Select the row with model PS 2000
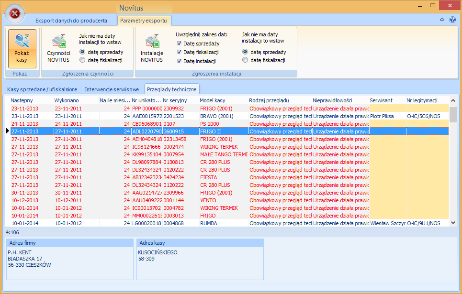Viewport: 462px width, 294px height. point(229,124)
